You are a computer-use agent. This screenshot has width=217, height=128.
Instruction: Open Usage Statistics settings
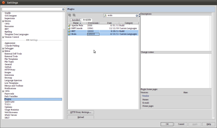point(12,110)
